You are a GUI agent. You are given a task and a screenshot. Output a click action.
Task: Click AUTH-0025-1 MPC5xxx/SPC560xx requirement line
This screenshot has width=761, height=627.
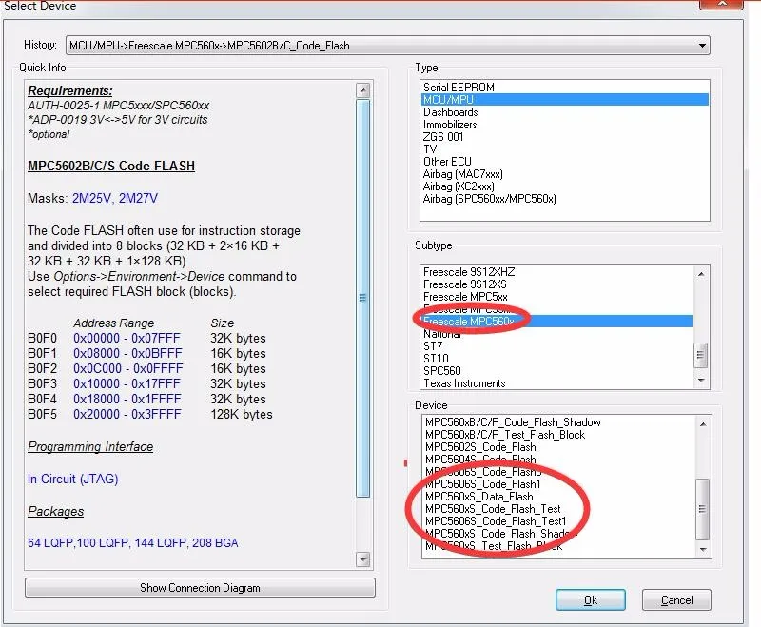point(118,106)
